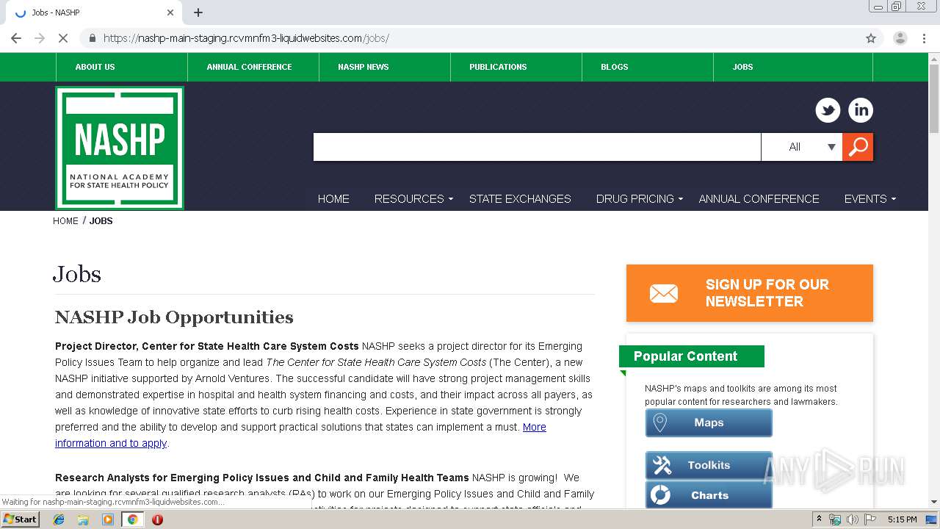Go to HOME in main navigation

[x=333, y=199]
